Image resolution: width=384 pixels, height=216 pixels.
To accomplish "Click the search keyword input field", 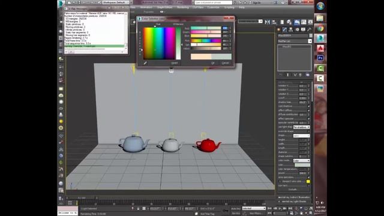I will pyautogui.click(x=214, y=2).
